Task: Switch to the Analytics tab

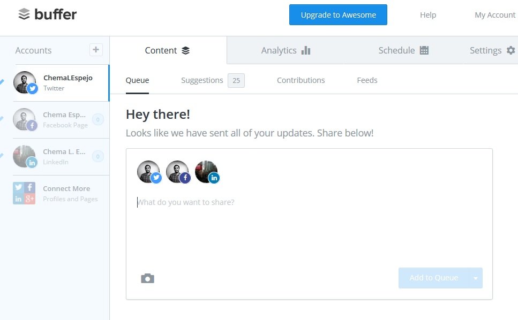Action: click(286, 50)
